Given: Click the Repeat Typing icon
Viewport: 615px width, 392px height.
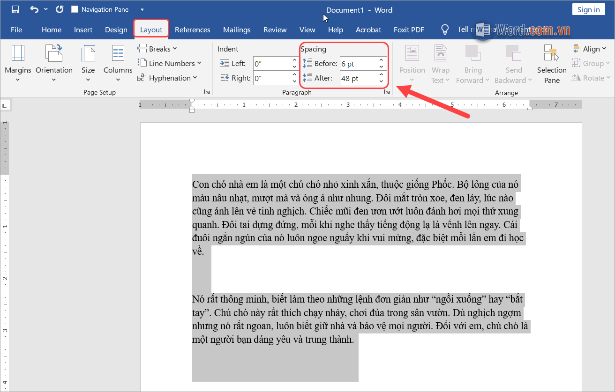Looking at the screenshot, I should click(59, 9).
